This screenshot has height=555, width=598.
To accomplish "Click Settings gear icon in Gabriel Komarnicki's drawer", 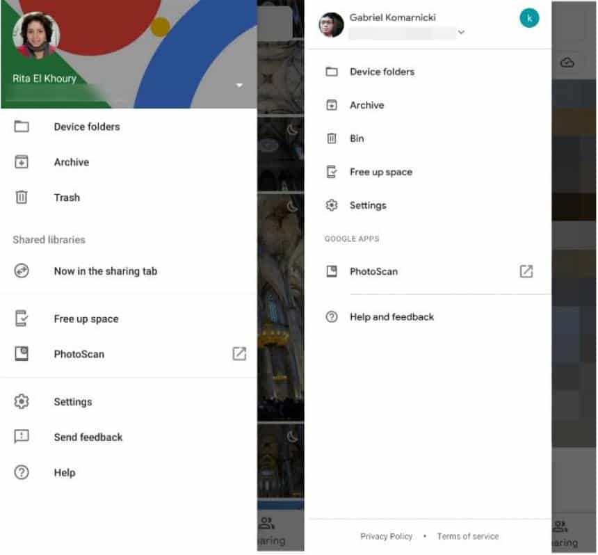I will click(332, 205).
